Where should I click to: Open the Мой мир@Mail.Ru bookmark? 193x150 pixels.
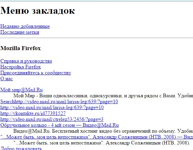point(21,90)
